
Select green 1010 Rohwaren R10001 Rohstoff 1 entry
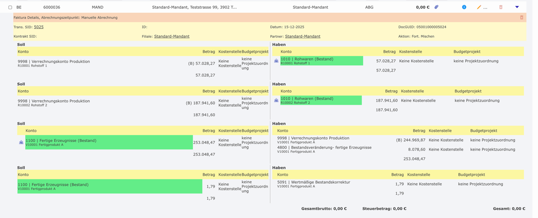(x=321, y=61)
